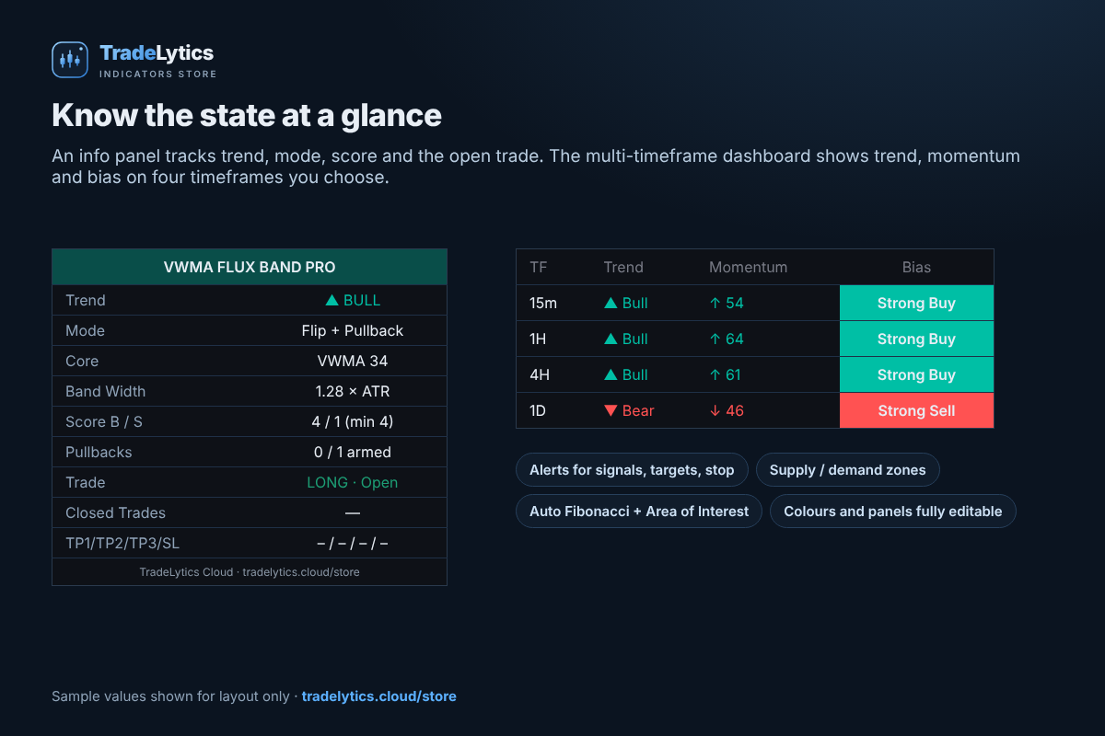Select the 'Supply / demand zones' chip
The height and width of the screenshot is (736, 1105).
pyautogui.click(x=847, y=470)
